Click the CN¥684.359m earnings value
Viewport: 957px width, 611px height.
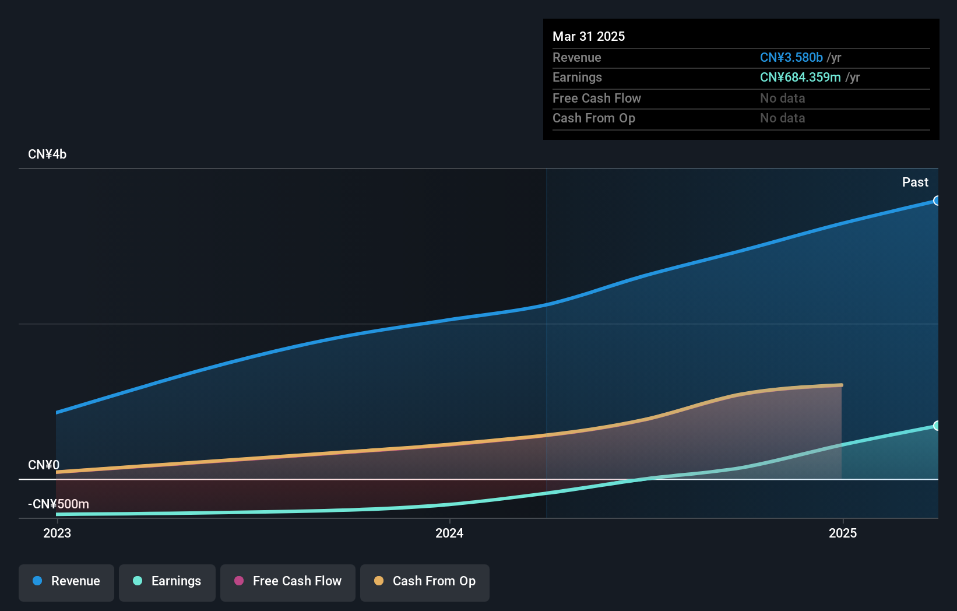click(x=800, y=78)
